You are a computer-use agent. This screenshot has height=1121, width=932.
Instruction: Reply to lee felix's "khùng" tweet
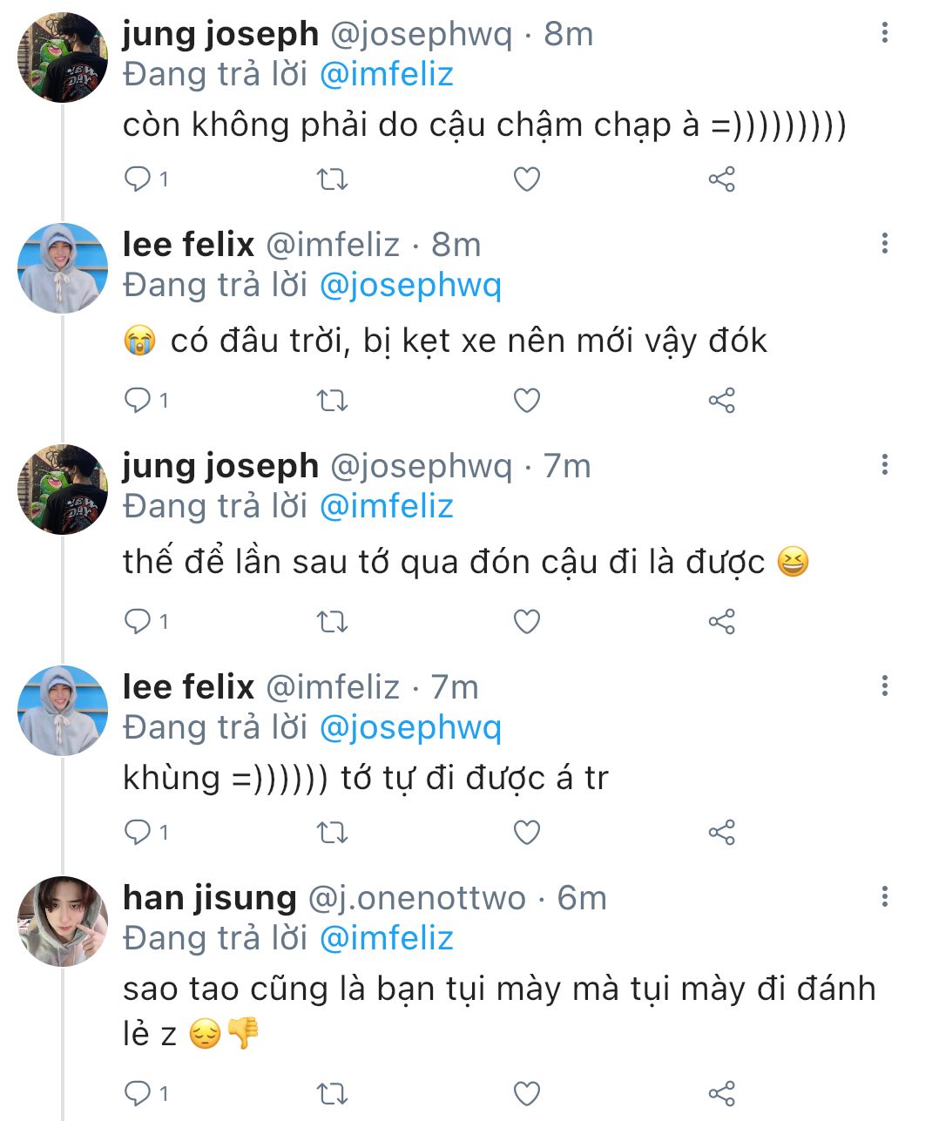[138, 833]
